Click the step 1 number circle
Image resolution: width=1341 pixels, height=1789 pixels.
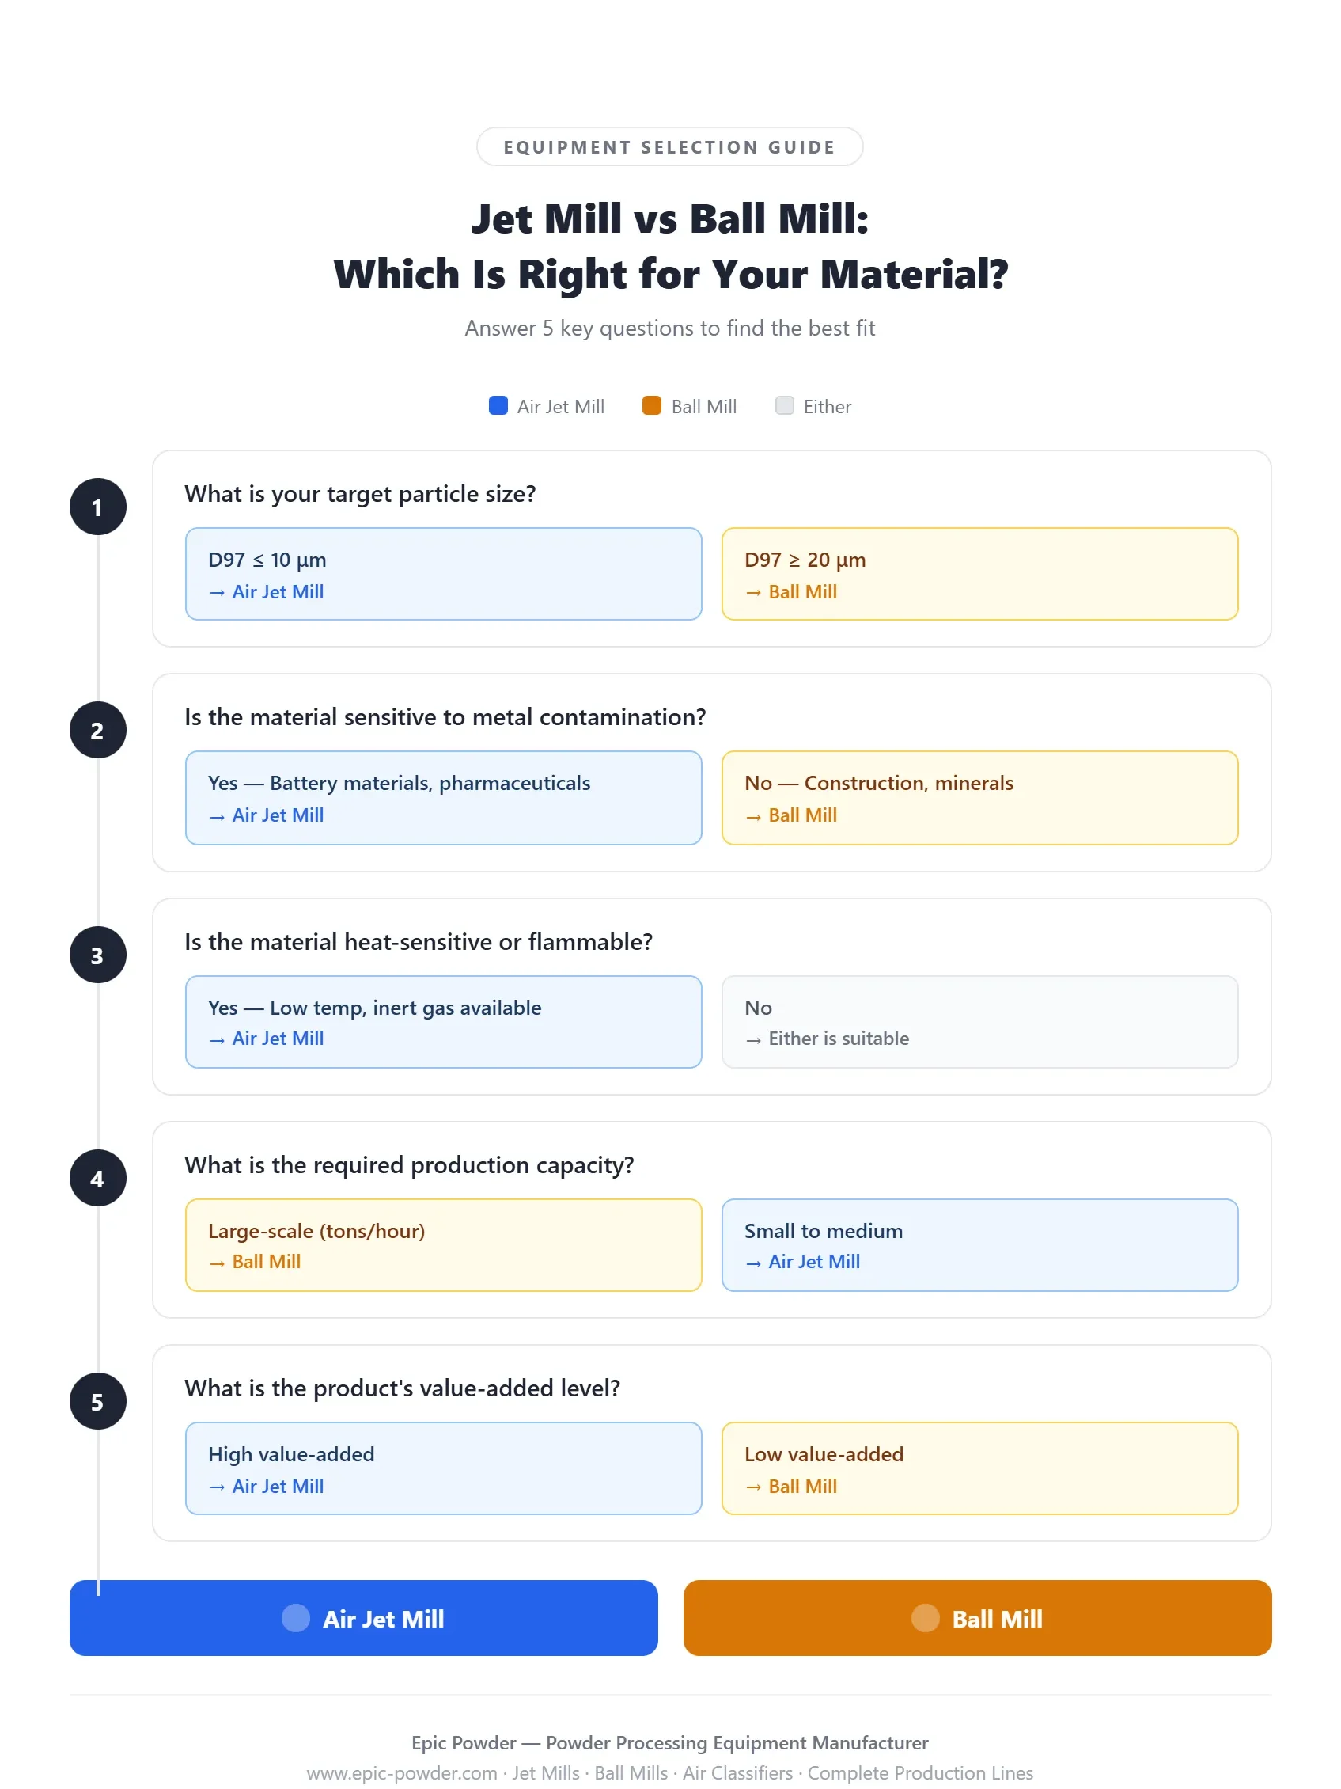[98, 507]
